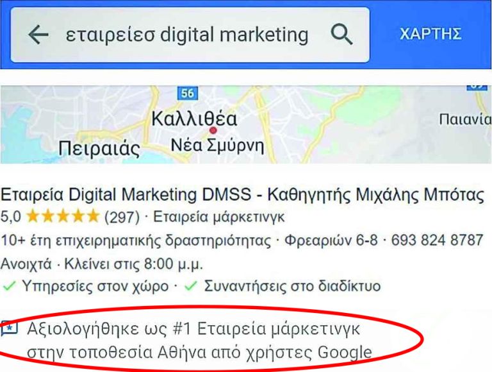Image resolution: width=492 pixels, height=372 pixels.
Task: Click the Παιανία label on the map
Action: point(465,119)
